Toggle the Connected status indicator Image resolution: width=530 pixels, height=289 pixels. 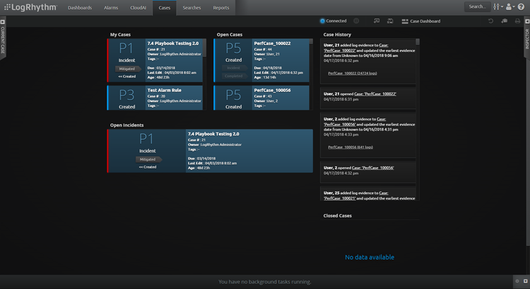323,21
